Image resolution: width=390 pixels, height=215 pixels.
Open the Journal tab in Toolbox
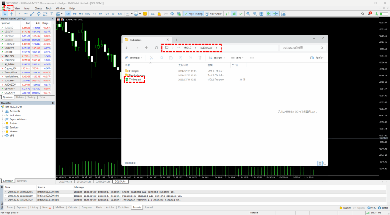click(149, 207)
